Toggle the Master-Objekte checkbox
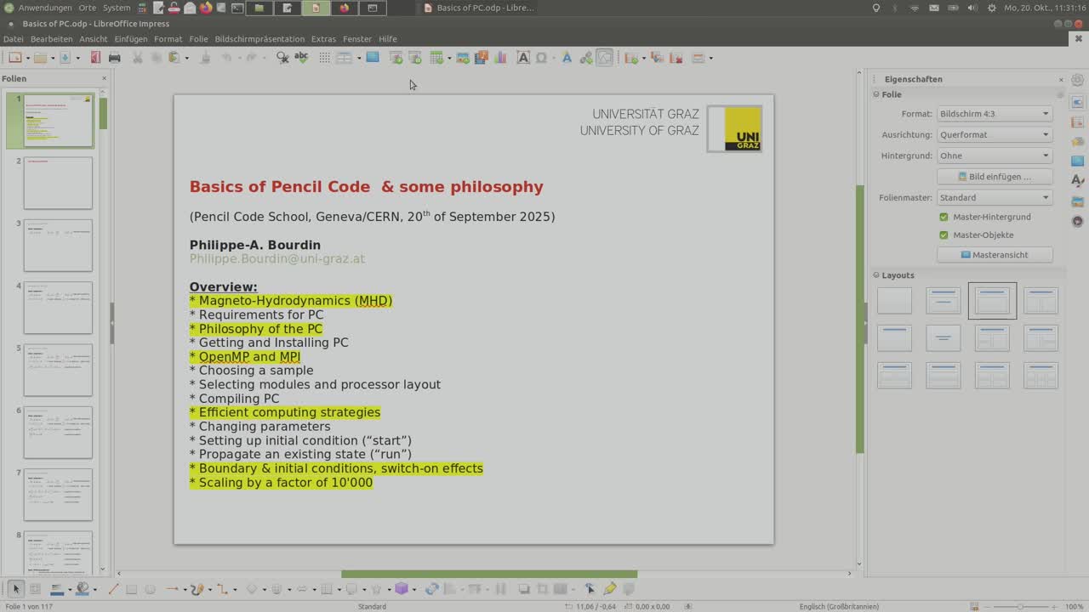The image size is (1089, 612). click(x=944, y=235)
